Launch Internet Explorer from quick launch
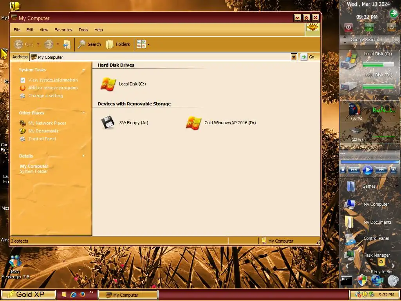Image resolution: width=401 pixels, height=301 pixels. (73, 295)
